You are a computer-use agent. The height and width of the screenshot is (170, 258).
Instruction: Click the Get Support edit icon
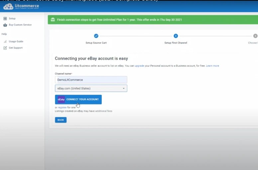click(5, 48)
